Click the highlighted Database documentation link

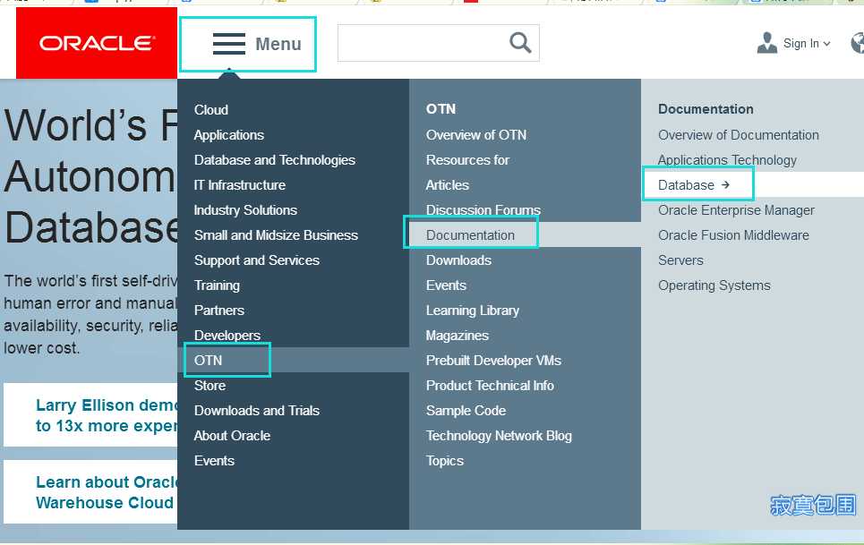pos(686,185)
